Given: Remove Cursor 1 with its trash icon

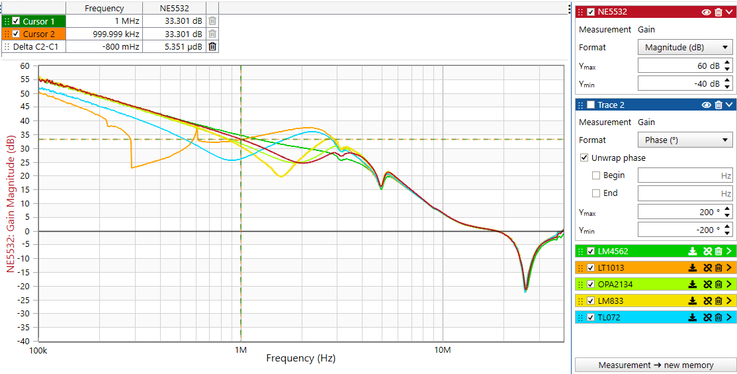Looking at the screenshot, I should click(x=212, y=21).
